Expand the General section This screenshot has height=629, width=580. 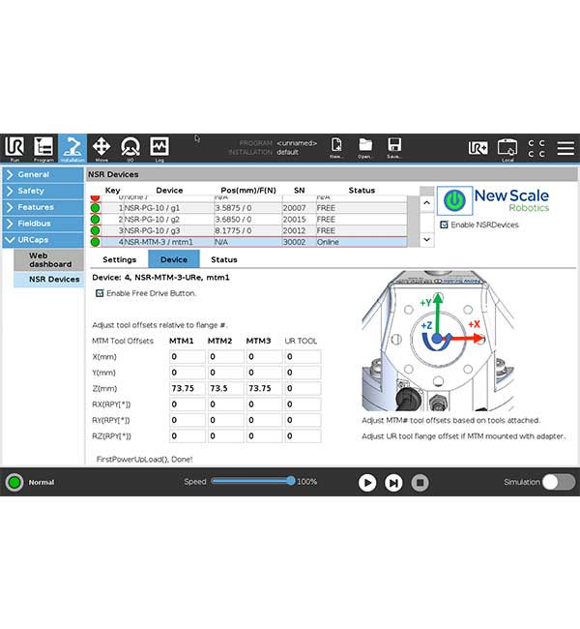point(43,174)
